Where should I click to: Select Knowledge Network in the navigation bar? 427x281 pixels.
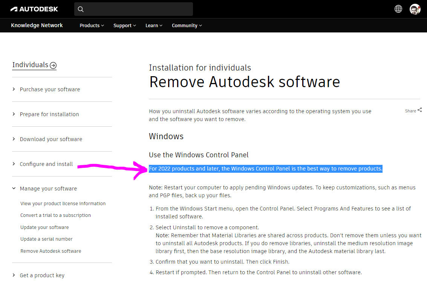37,25
